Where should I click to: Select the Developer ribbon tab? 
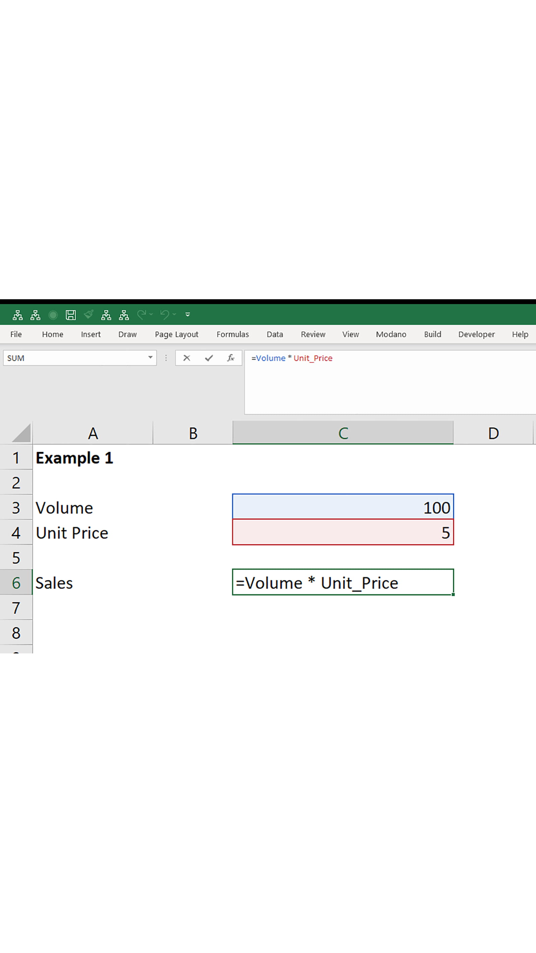click(x=476, y=334)
